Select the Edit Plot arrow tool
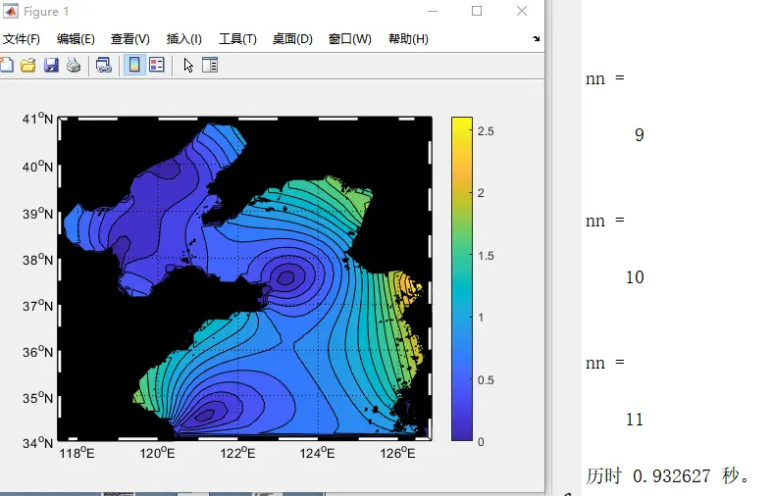Image resolution: width=773 pixels, height=496 pixels. pos(188,65)
